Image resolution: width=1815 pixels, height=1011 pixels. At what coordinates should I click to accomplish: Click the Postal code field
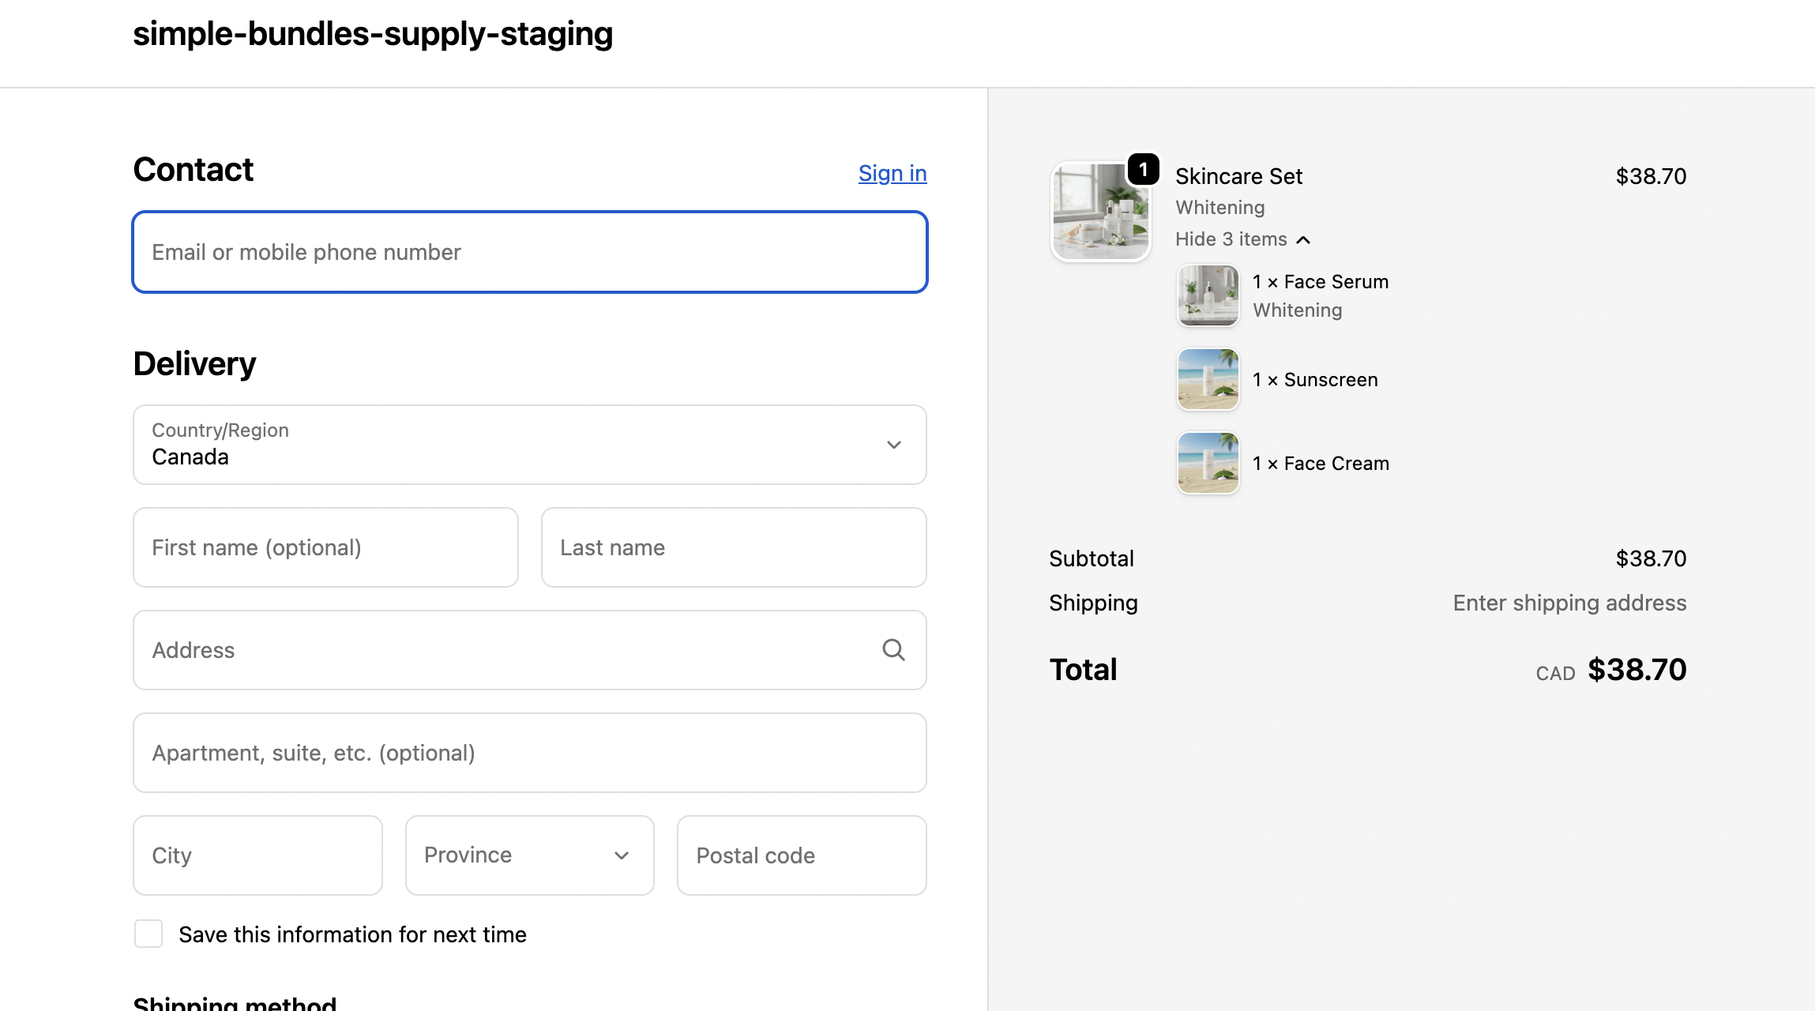[801, 855]
